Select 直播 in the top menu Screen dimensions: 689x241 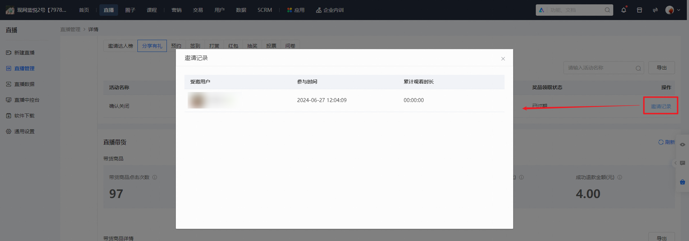(109, 10)
